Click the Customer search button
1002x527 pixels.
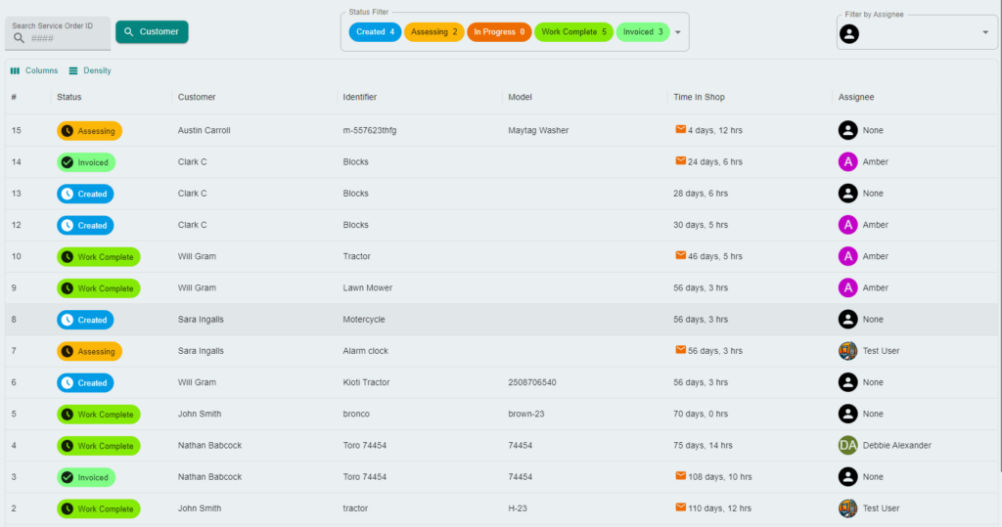152,31
